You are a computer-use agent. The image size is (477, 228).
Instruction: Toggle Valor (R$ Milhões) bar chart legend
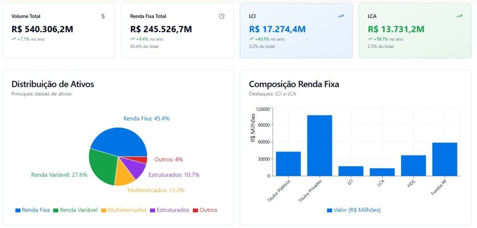[354, 210]
